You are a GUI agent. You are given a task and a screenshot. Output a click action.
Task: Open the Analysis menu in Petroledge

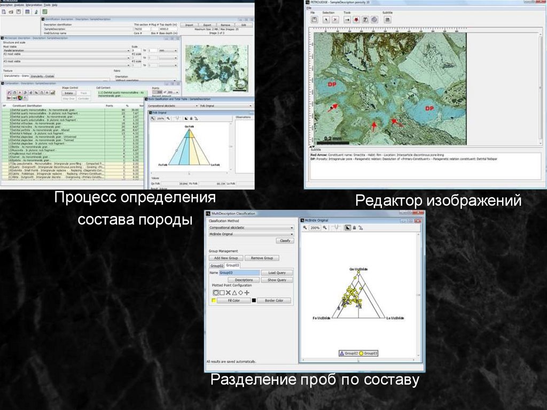click(x=19, y=5)
